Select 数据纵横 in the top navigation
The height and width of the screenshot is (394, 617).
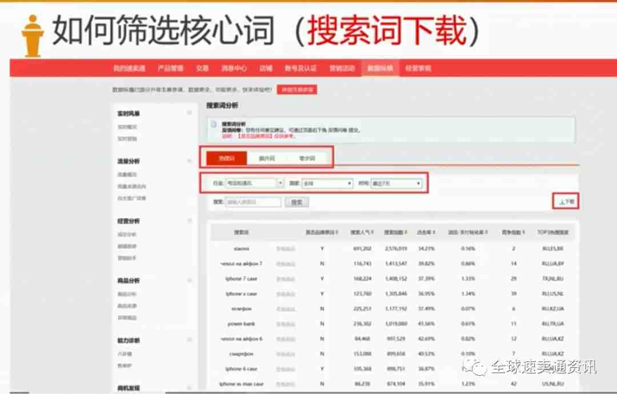pyautogui.click(x=380, y=69)
